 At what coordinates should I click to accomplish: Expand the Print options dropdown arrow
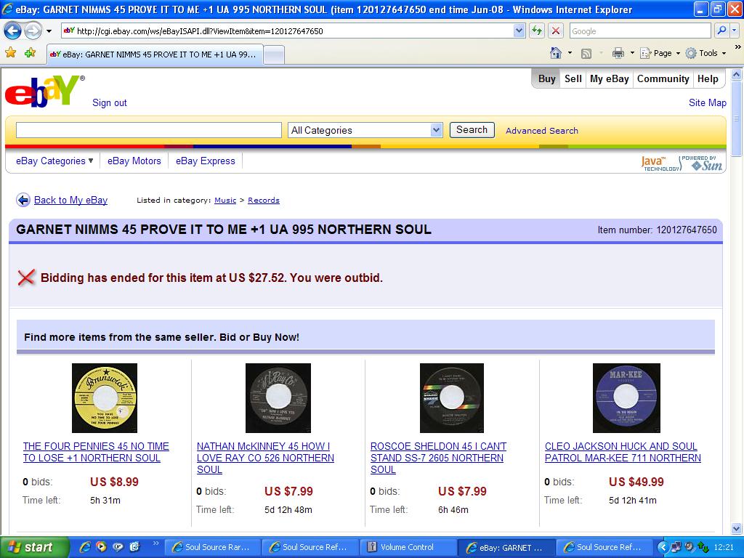point(632,53)
